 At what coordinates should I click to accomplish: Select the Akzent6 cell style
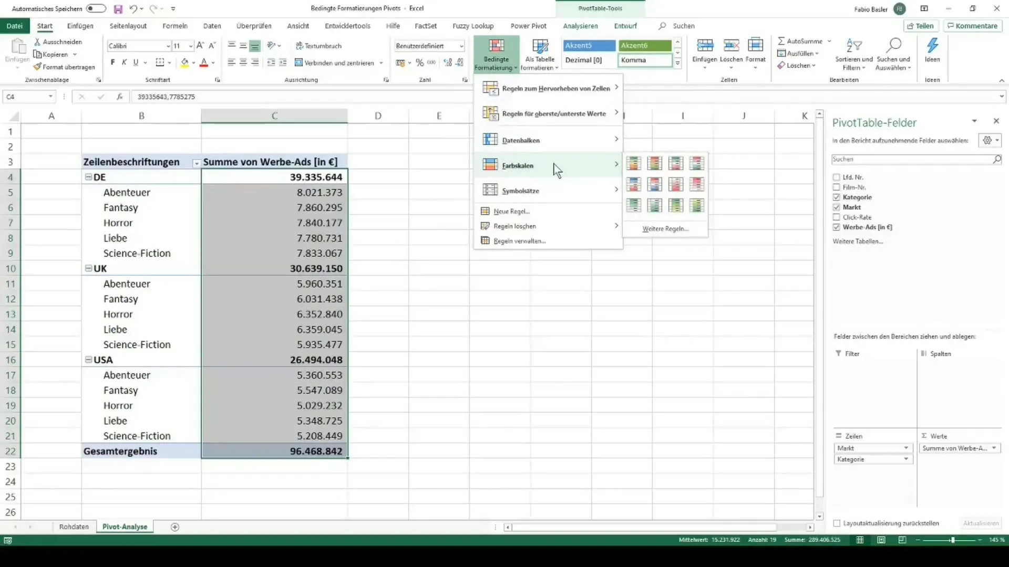pos(645,46)
